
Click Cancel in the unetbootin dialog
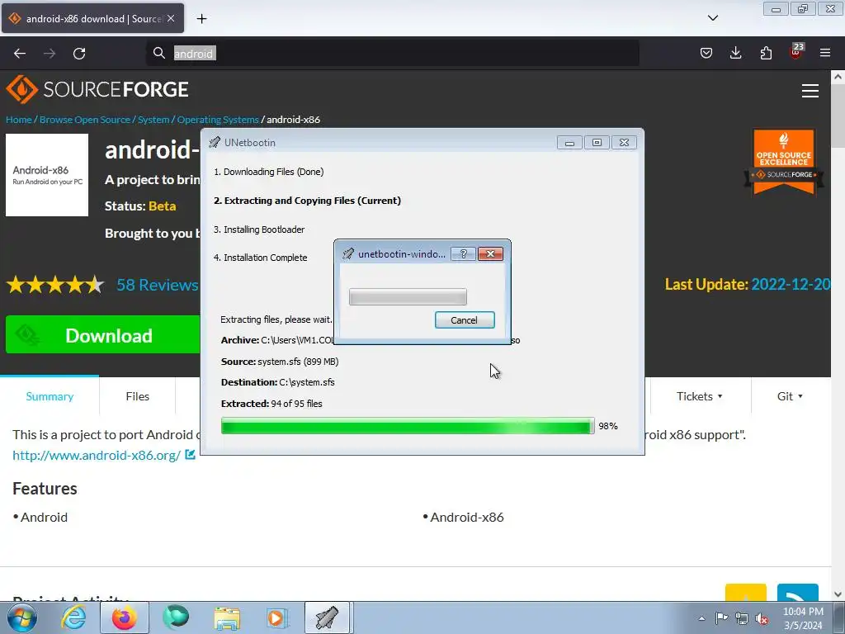tap(465, 320)
